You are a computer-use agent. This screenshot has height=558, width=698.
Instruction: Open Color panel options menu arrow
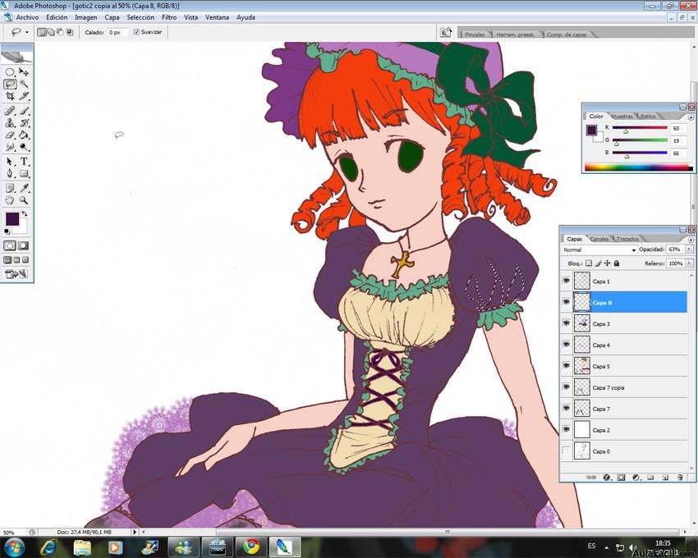(x=691, y=117)
